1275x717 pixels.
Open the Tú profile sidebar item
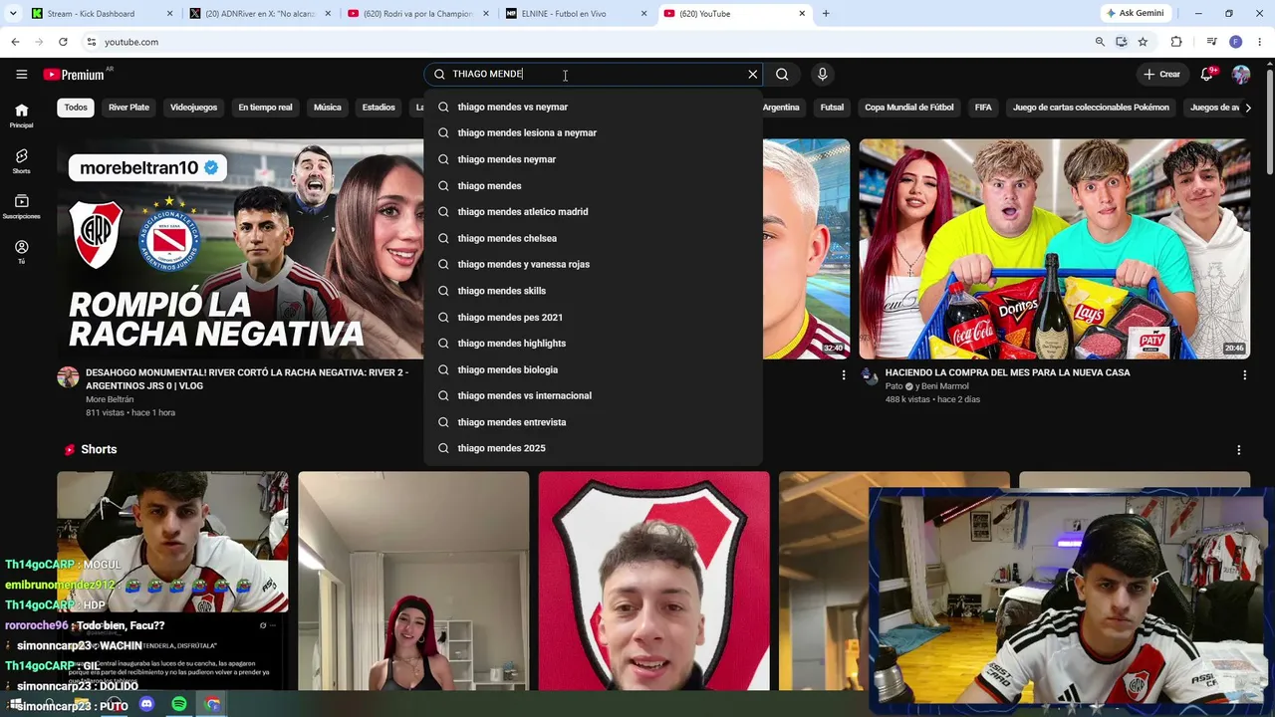click(22, 252)
